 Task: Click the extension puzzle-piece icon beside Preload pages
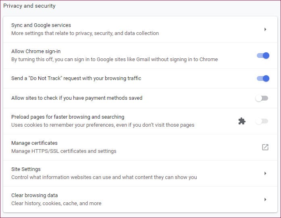(x=242, y=121)
